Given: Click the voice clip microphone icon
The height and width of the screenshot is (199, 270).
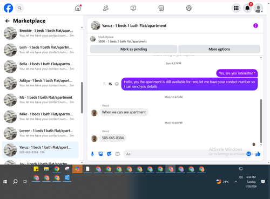Looking at the screenshot, I should tap(92, 154).
